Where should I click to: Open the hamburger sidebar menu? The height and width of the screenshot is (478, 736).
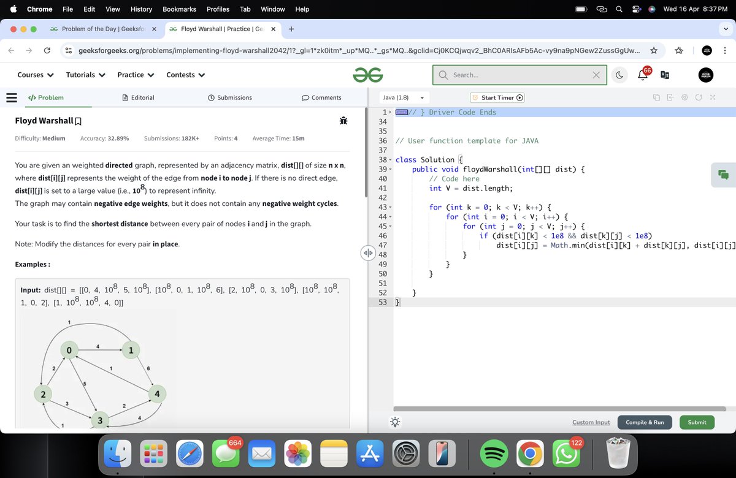[10, 97]
